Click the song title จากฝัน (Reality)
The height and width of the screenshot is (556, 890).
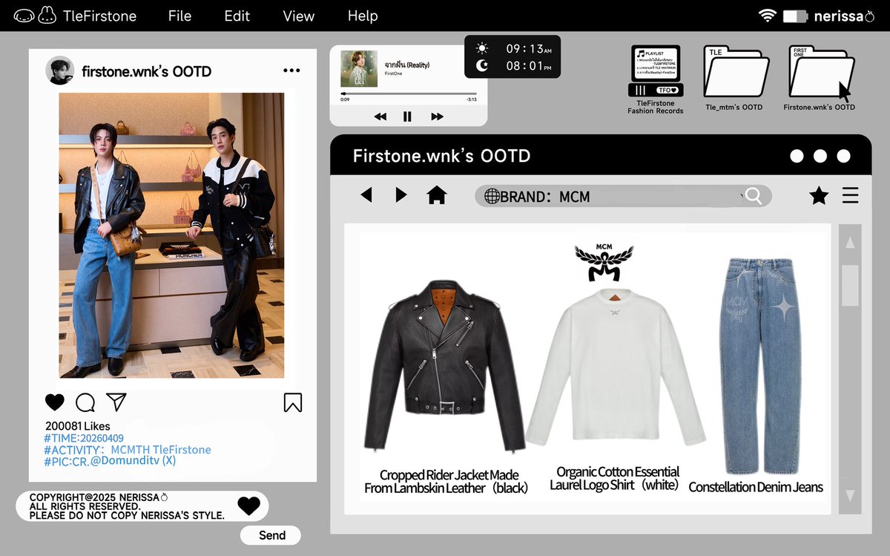click(407, 65)
